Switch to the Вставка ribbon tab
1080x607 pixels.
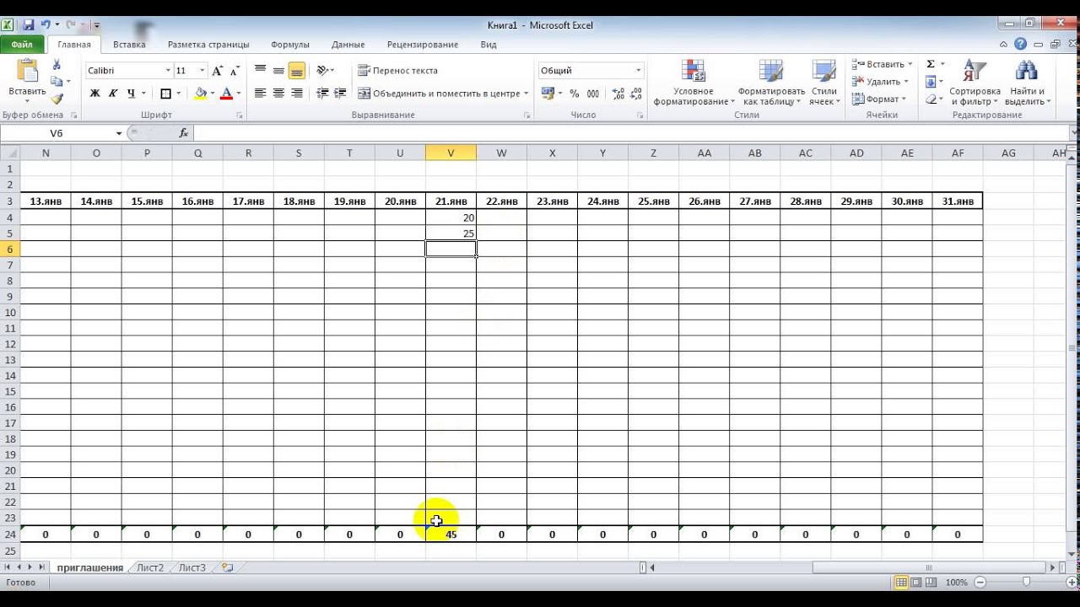coord(129,44)
